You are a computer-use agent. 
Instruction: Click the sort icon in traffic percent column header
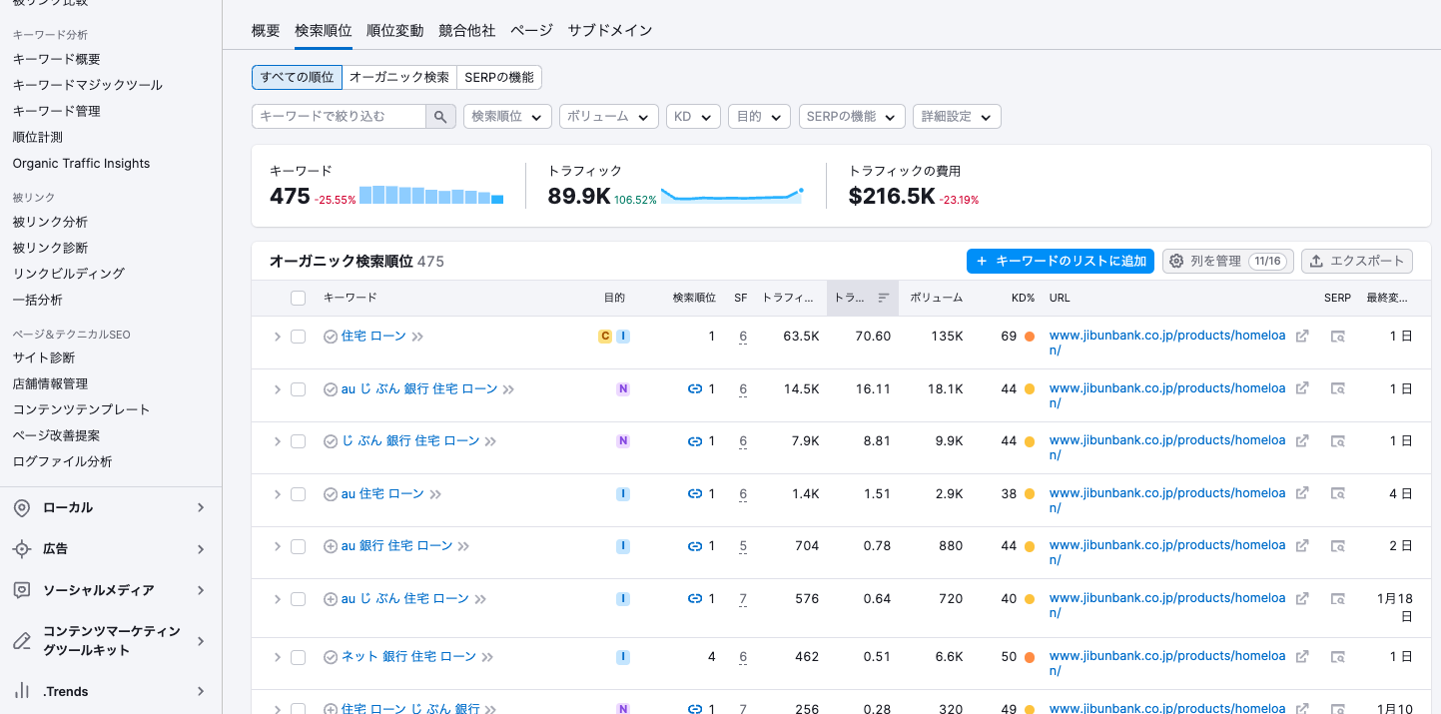(883, 298)
